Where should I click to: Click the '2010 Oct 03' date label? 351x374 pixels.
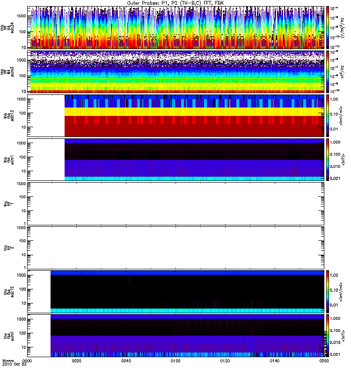pos(14,365)
